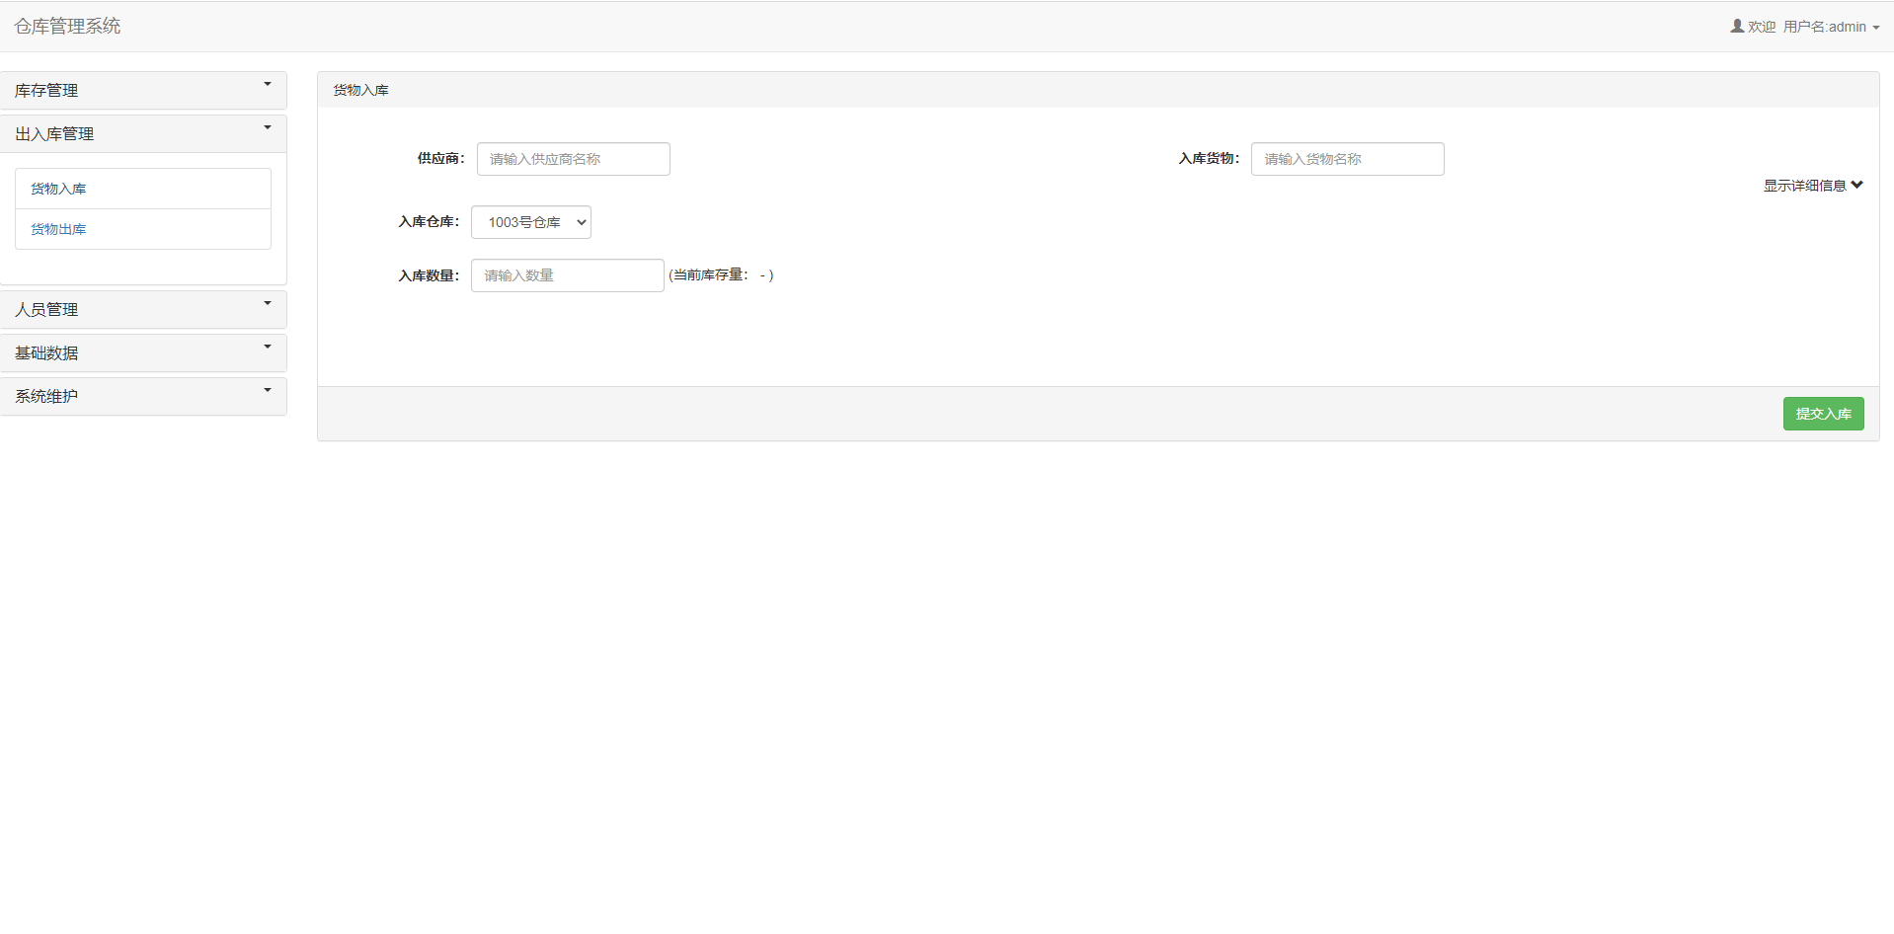
Task: Collapse the 出入库管理 sidebar panel
Action: coord(143,133)
